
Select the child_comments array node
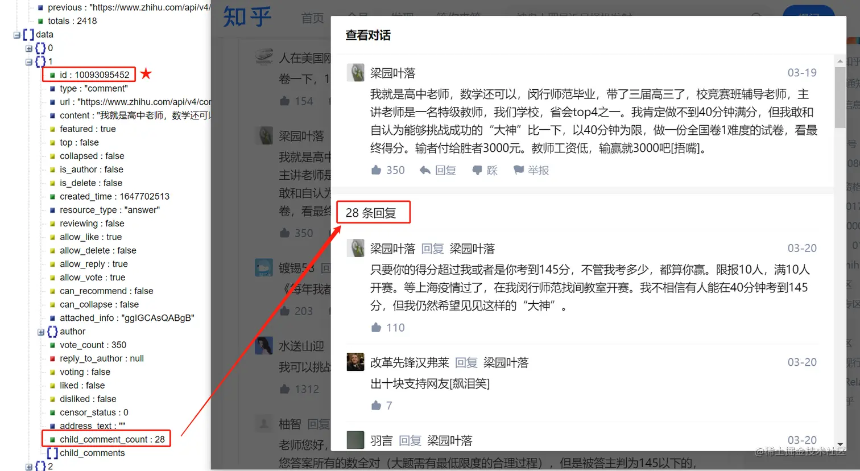pyautogui.click(x=86, y=453)
